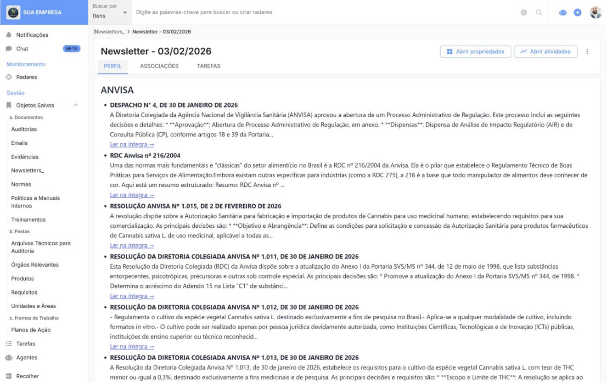This screenshot has height=383, width=607.
Task: Open Emails in sidebar
Action: point(19,143)
